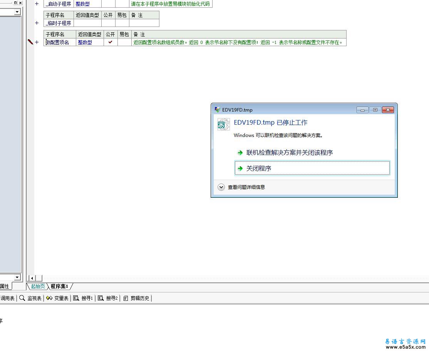The width and height of the screenshot is (429, 352).
Task: Click the search icon of 搜寻1
Action: click(x=76, y=298)
